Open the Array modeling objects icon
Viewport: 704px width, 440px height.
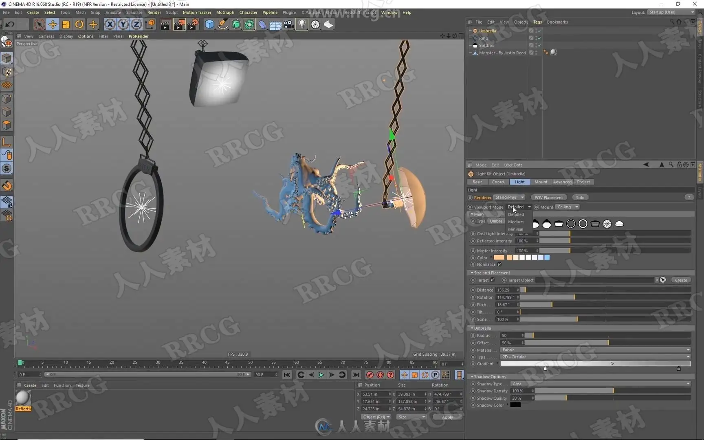tap(249, 24)
